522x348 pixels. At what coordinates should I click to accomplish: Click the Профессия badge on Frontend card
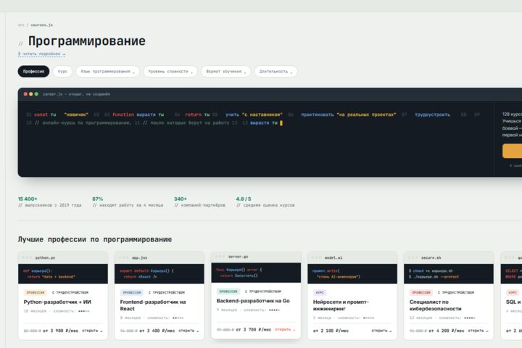[132, 292]
